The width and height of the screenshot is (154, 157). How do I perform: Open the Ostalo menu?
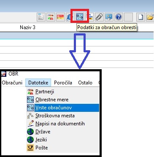click(x=85, y=83)
